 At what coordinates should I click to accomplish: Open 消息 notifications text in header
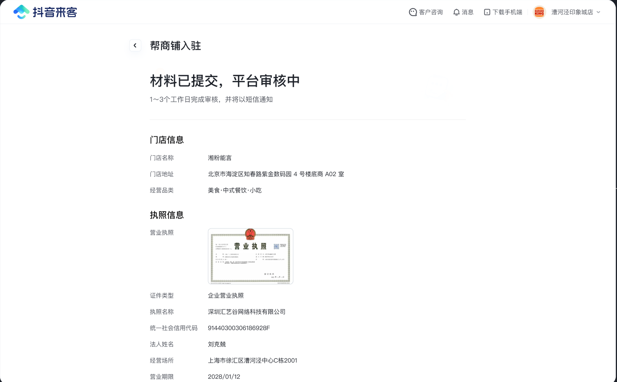pyautogui.click(x=467, y=12)
